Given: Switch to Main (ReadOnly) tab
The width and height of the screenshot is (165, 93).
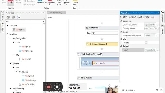Looking at the screenshot, I should coord(55,13).
